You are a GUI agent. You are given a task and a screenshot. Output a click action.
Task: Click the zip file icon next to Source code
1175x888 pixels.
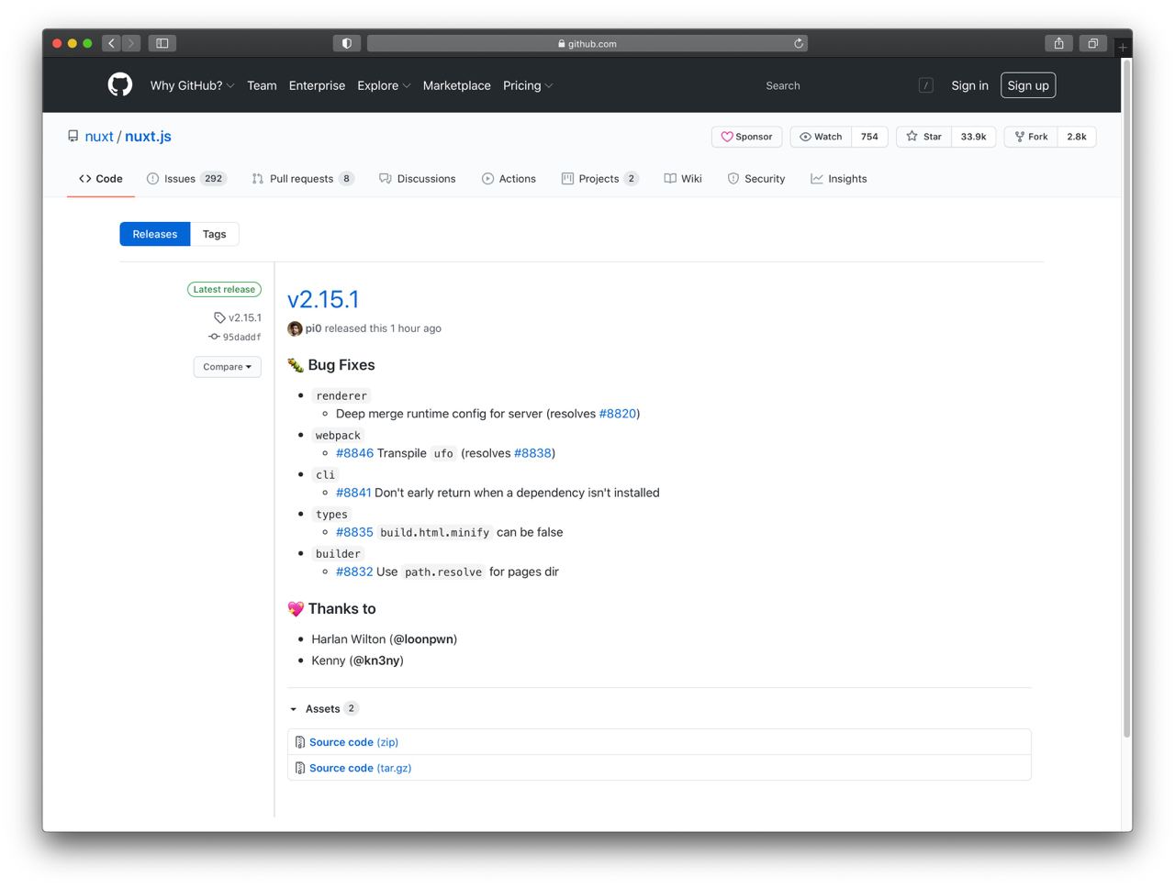300,742
